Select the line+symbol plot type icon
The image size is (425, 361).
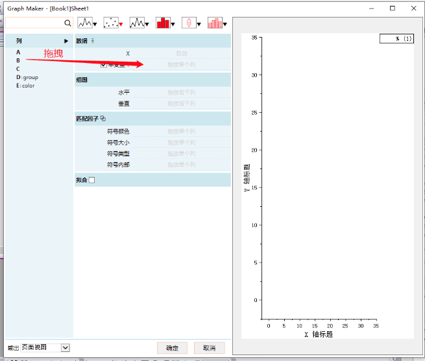pos(137,23)
